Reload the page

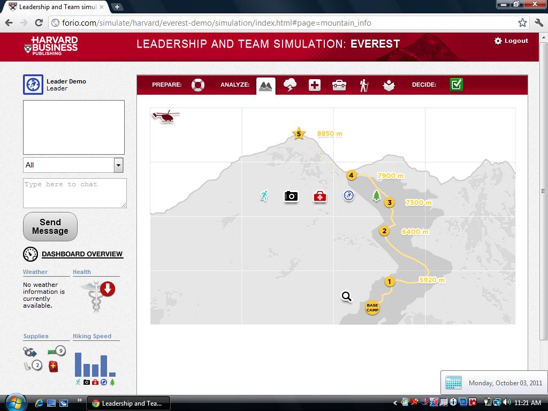39,23
